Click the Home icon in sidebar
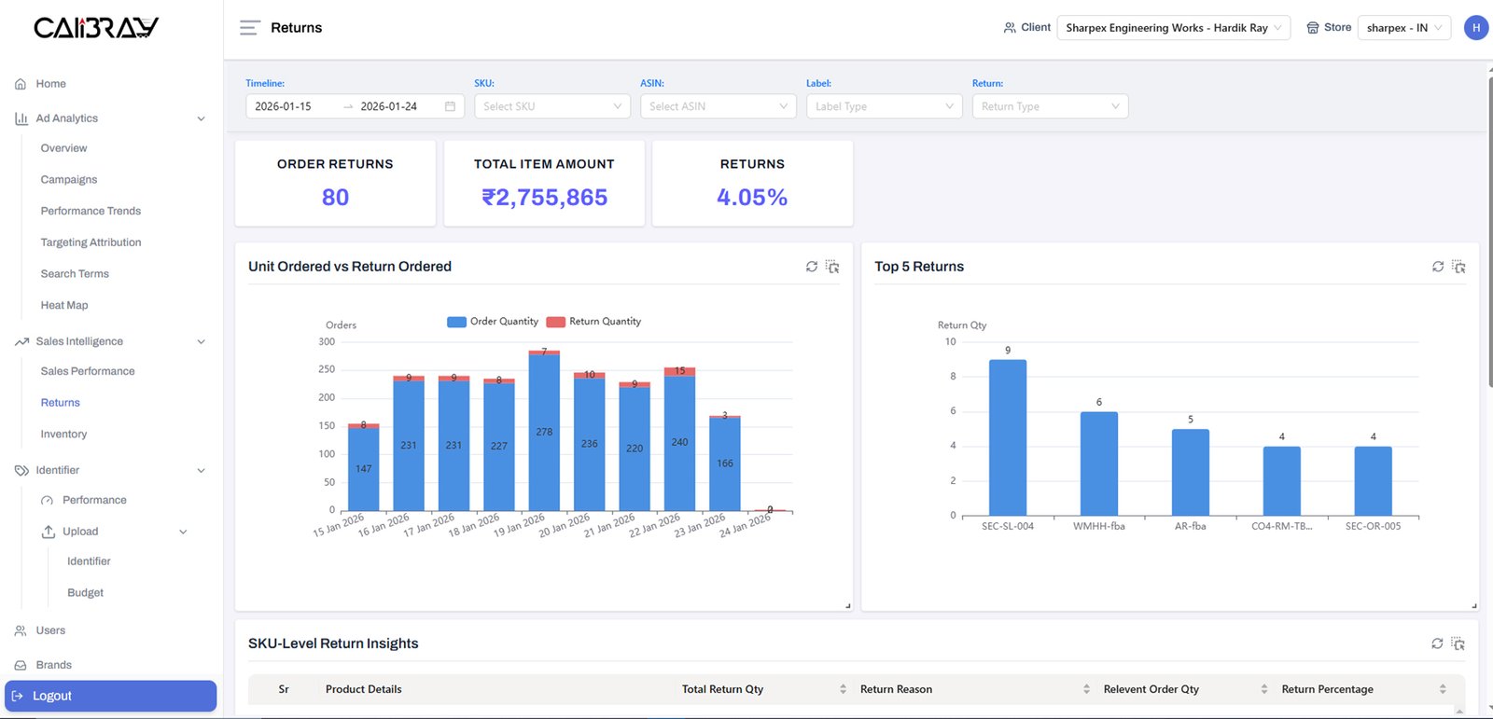 point(21,84)
